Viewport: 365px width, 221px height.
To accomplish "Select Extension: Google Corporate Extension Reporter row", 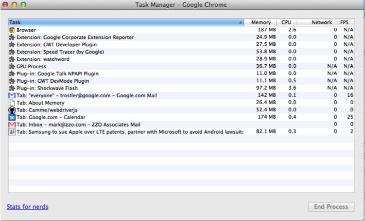I will click(181, 37).
